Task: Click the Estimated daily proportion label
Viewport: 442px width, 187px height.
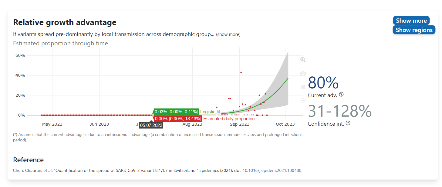Action: 229,119
